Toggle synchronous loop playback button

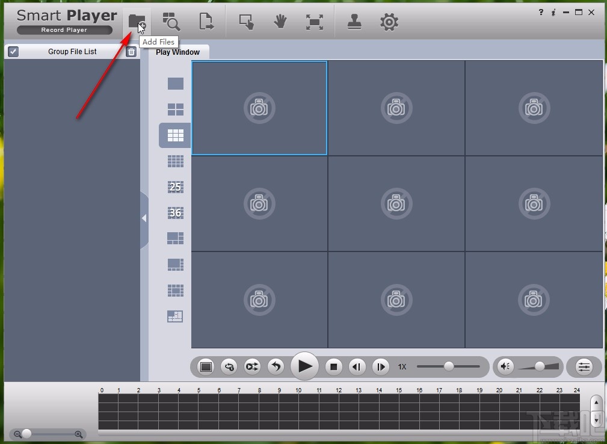229,366
